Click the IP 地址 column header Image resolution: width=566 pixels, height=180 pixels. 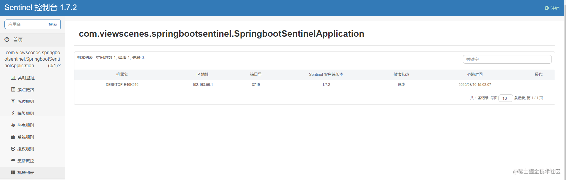pos(203,74)
